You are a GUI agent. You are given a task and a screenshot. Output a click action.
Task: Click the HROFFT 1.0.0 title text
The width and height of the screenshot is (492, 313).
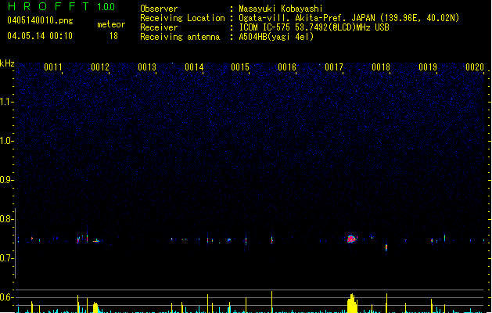pos(61,6)
